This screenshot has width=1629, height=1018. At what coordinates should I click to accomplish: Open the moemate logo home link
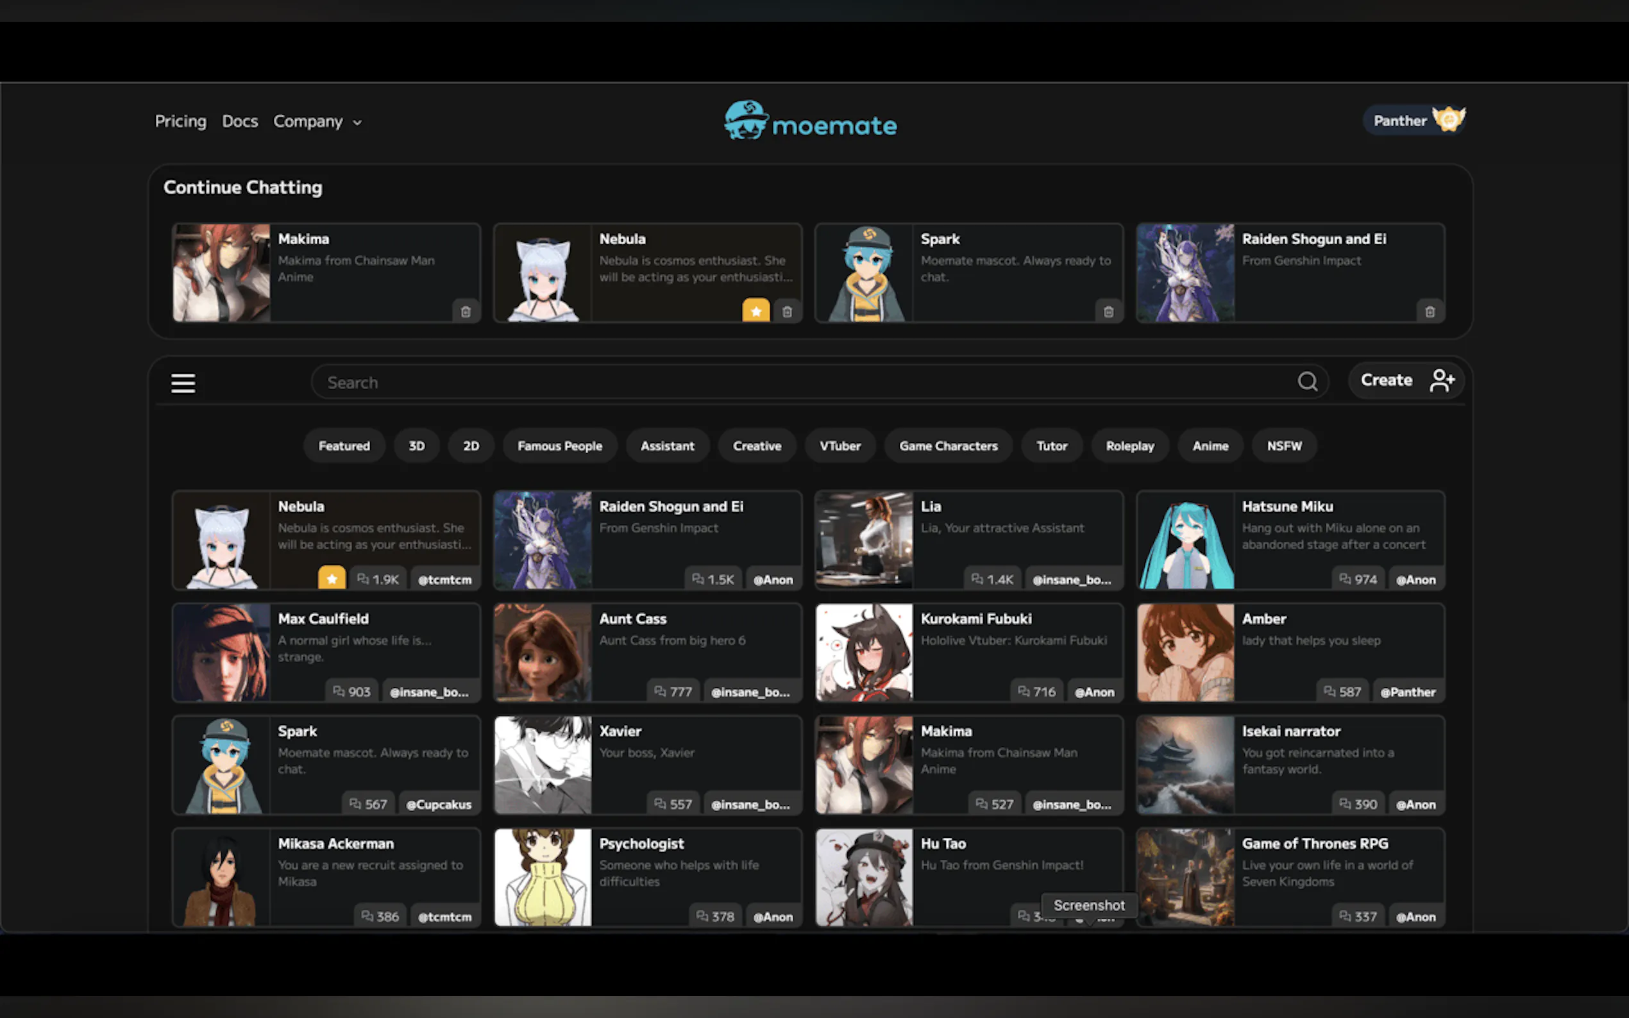click(810, 121)
